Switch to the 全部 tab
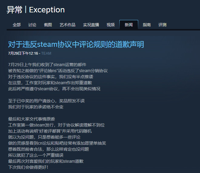 point(17,25)
